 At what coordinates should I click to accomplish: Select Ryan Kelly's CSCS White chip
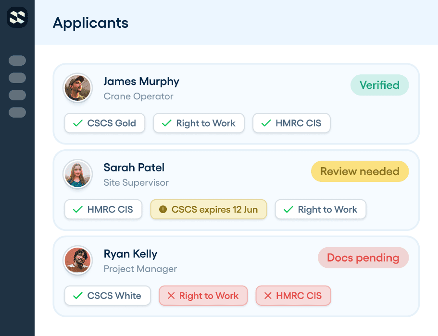pyautogui.click(x=107, y=296)
